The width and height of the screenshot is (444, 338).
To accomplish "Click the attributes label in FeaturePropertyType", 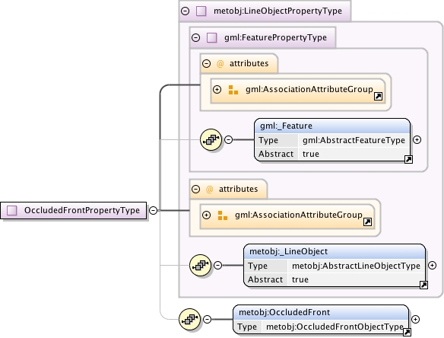I will (x=249, y=63).
